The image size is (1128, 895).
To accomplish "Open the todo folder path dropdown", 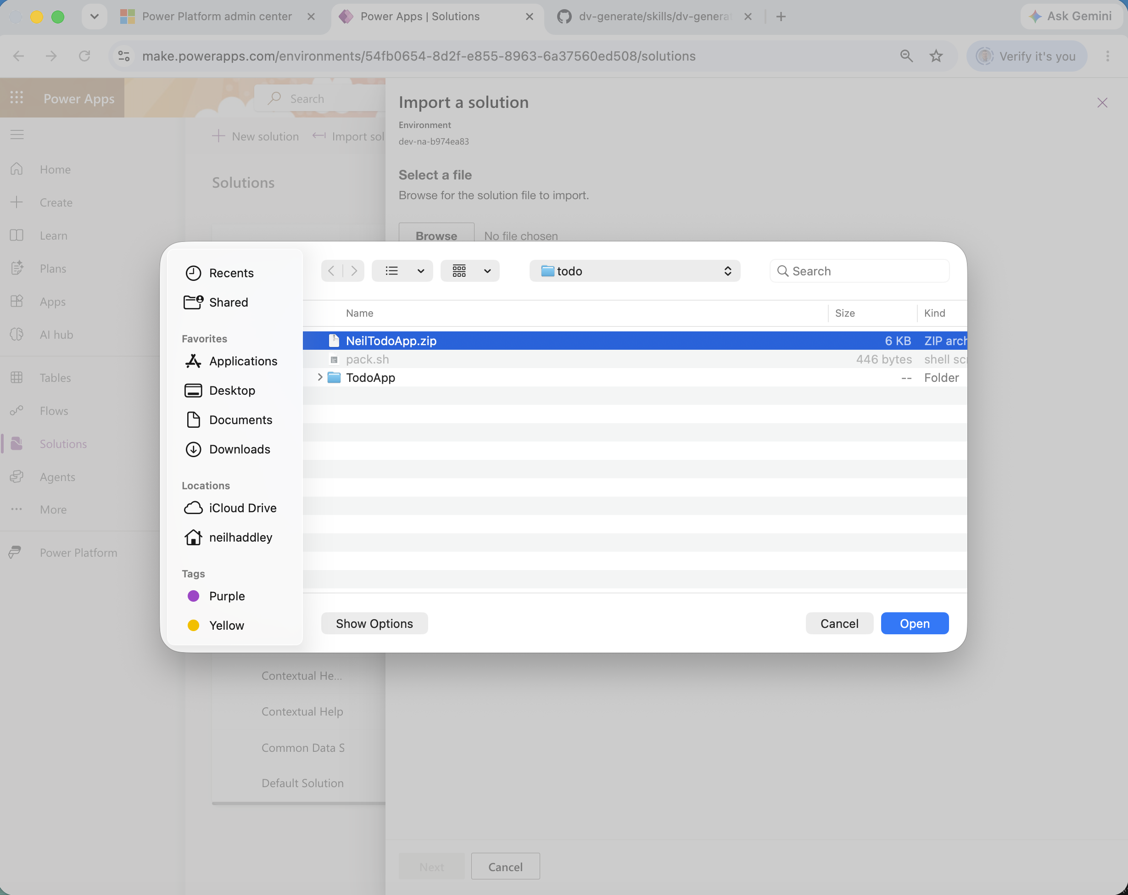I will click(x=635, y=271).
